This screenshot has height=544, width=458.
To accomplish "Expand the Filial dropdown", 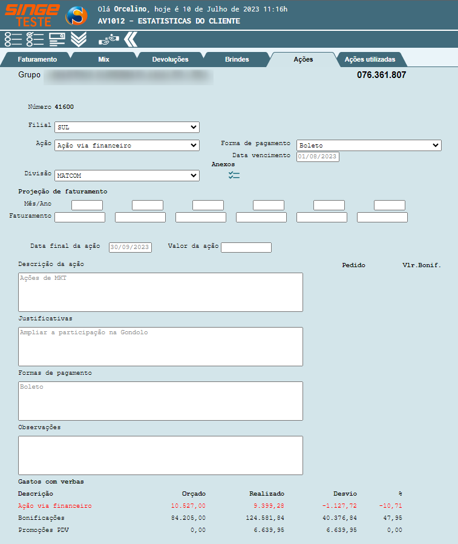I will (x=126, y=127).
